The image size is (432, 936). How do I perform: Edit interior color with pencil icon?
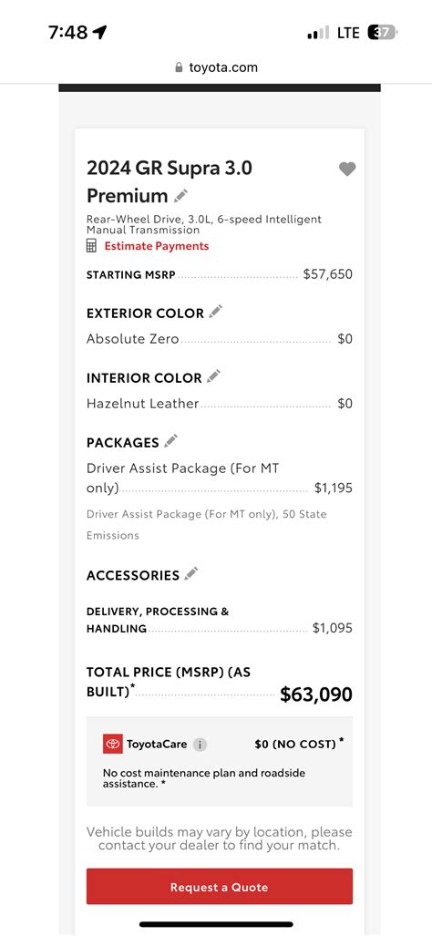(x=213, y=376)
